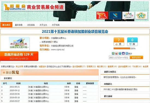The width and height of the screenshot is (150, 103).
Task: Focus the friend email address field
Action: tap(119, 58)
